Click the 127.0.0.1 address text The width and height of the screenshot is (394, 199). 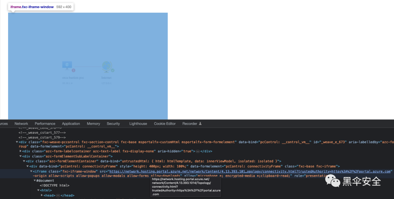tap(107, 83)
